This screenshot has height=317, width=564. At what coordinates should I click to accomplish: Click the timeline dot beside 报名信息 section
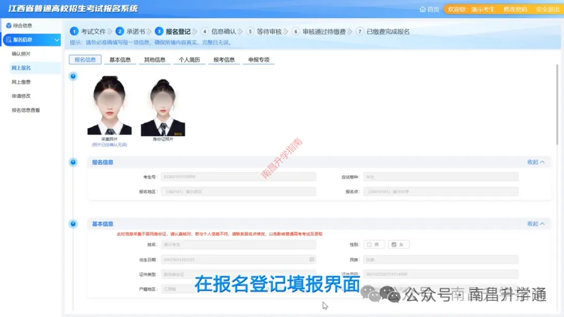point(73,162)
